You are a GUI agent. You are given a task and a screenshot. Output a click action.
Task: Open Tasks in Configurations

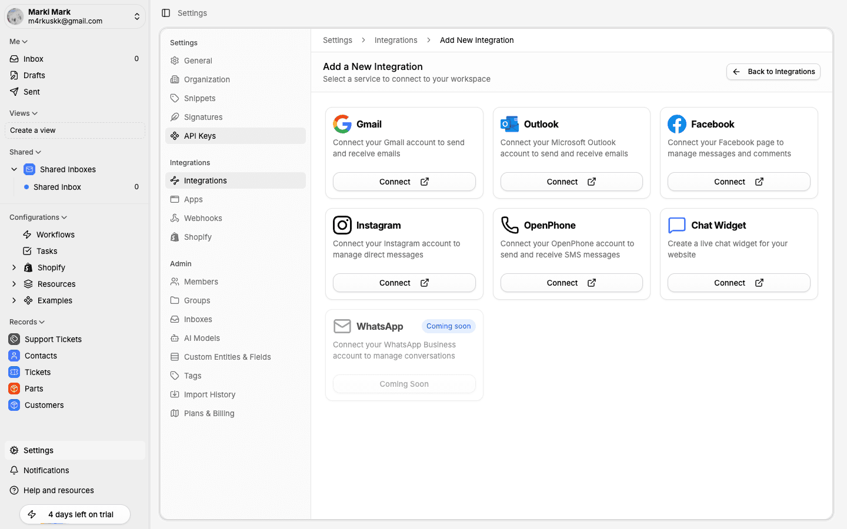46,251
